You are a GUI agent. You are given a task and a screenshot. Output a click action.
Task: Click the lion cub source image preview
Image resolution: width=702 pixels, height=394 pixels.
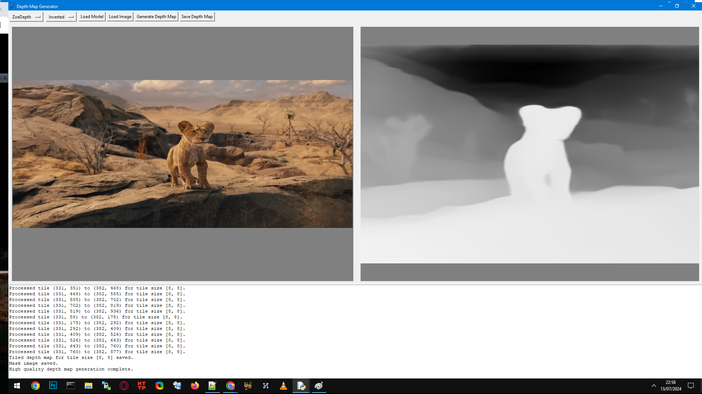(x=183, y=154)
